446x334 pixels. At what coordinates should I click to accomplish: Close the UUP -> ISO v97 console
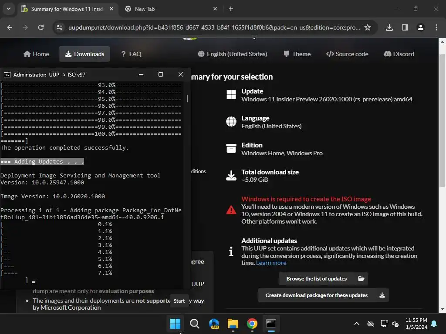tap(181, 74)
